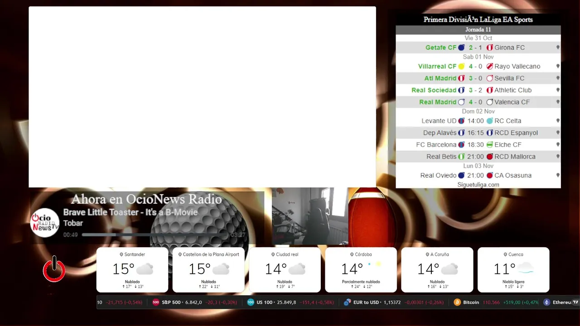This screenshot has width=580, height=326.
Task: Click the RCD Mallorca red crest
Action: 489,157
